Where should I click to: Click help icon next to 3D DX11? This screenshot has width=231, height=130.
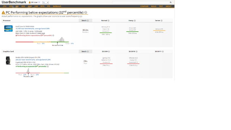pos(163,51)
